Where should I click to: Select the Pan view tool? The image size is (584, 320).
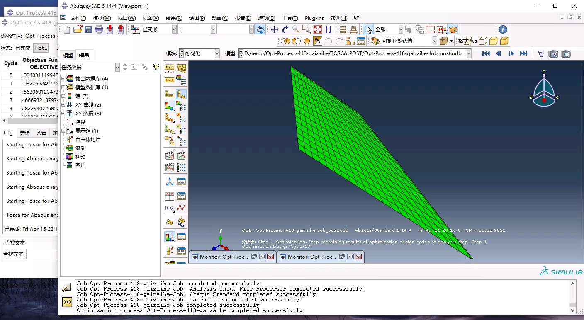coord(274,29)
